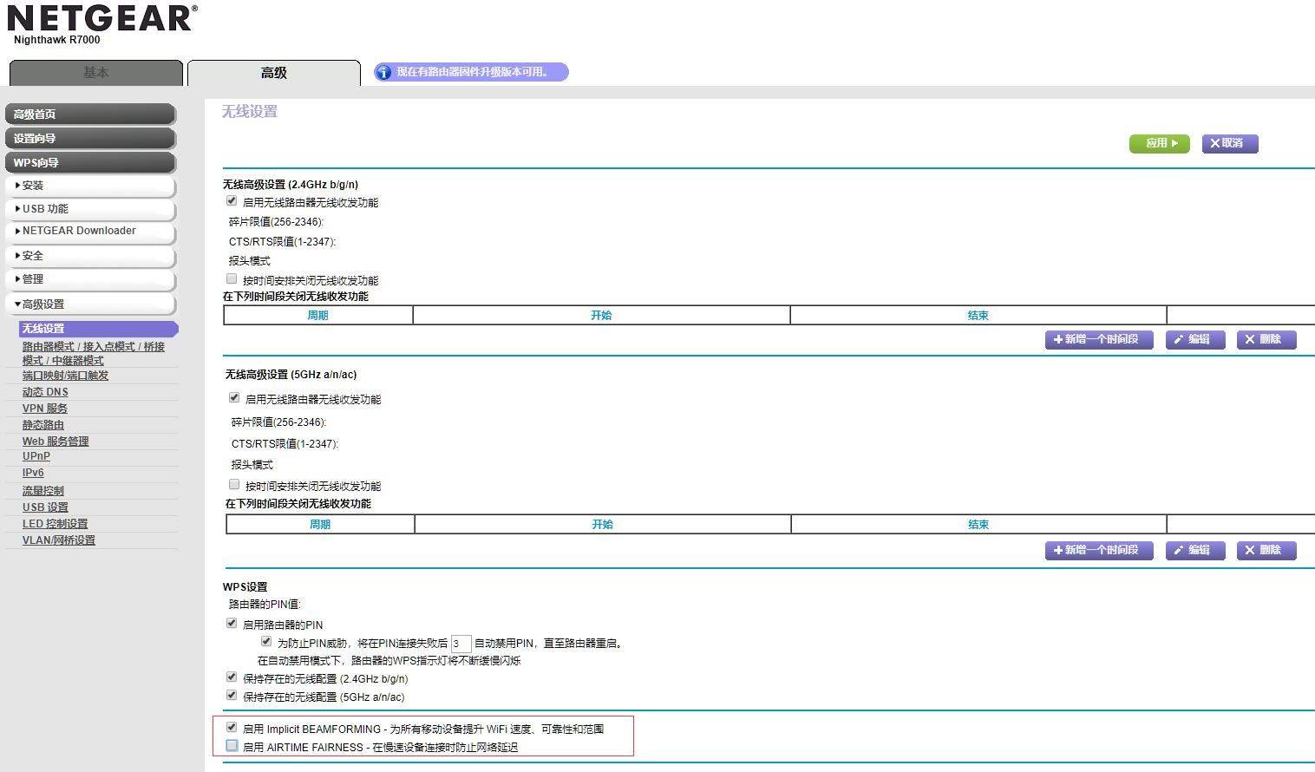Image resolution: width=1315 pixels, height=772 pixels.
Task: Click the firmware update info icon
Action: (383, 72)
